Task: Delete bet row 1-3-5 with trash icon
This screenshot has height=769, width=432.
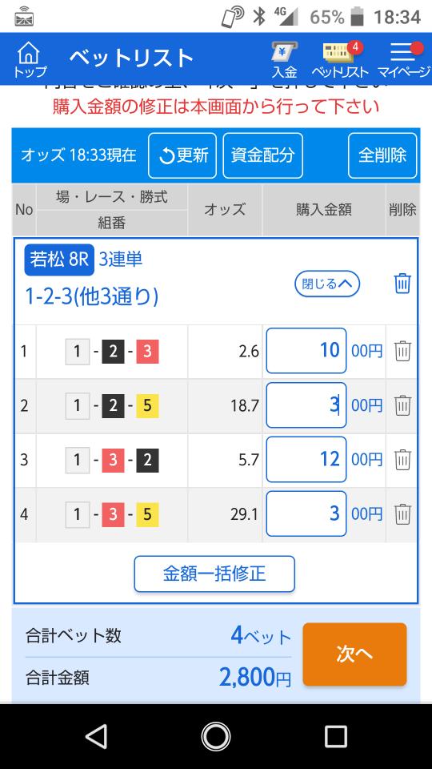Action: click(402, 514)
